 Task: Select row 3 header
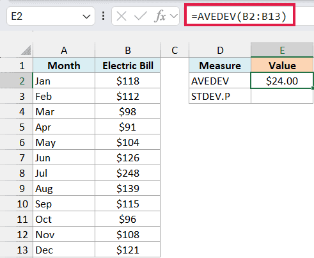coord(17,96)
